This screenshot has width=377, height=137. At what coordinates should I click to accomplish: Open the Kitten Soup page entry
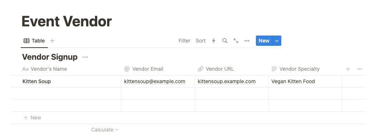(36, 81)
